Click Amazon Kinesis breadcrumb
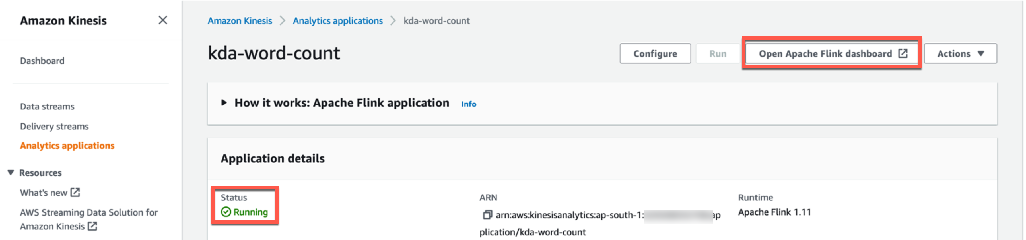 (240, 21)
